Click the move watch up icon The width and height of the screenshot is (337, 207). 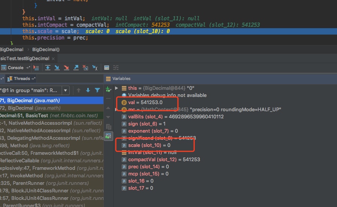[108, 108]
